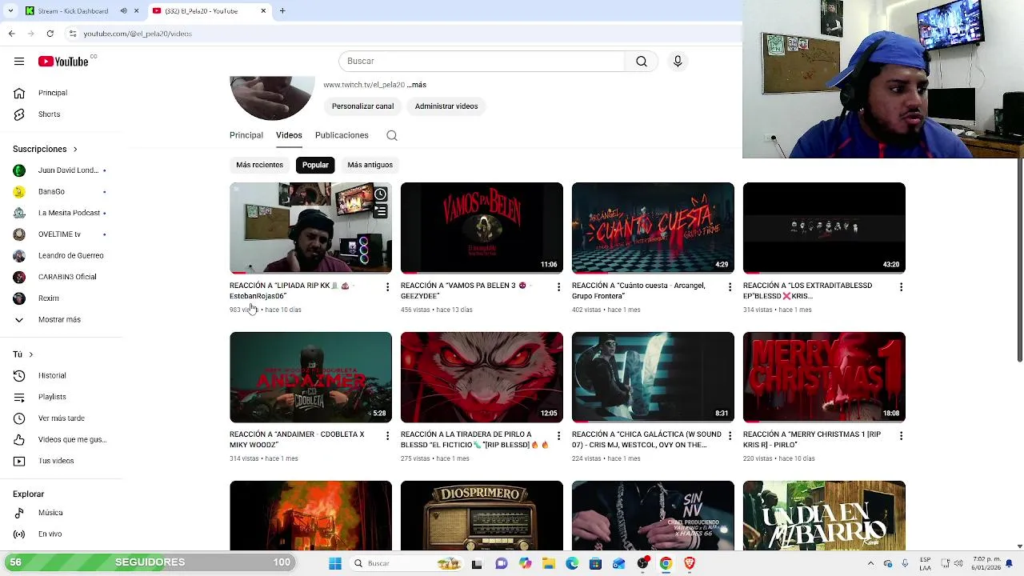Open the red rat tiradera video thumbnail
The width and height of the screenshot is (1024, 576).
tap(482, 377)
